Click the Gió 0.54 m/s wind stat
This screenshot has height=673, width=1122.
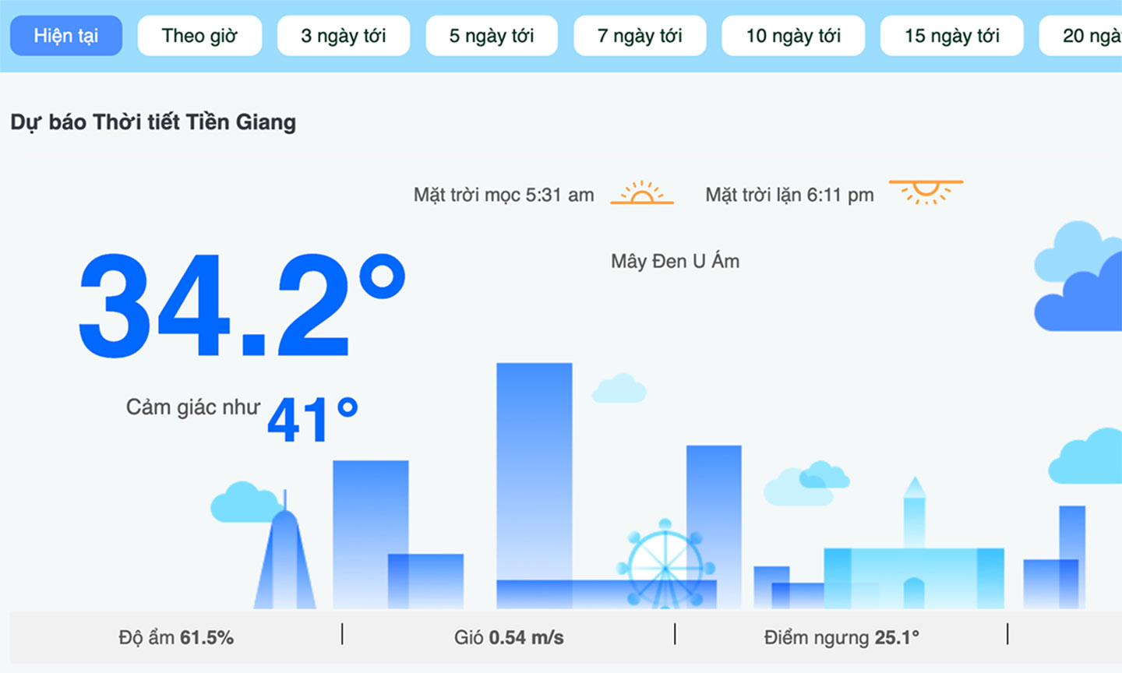(509, 637)
